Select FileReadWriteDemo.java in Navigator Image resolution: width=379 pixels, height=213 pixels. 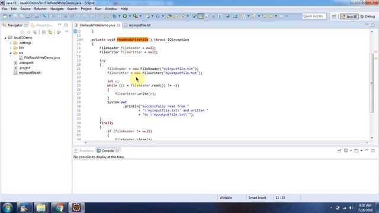42,58
